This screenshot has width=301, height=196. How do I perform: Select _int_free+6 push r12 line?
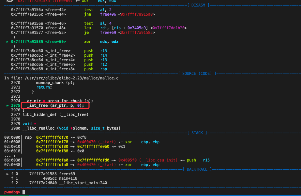(x=59, y=64)
